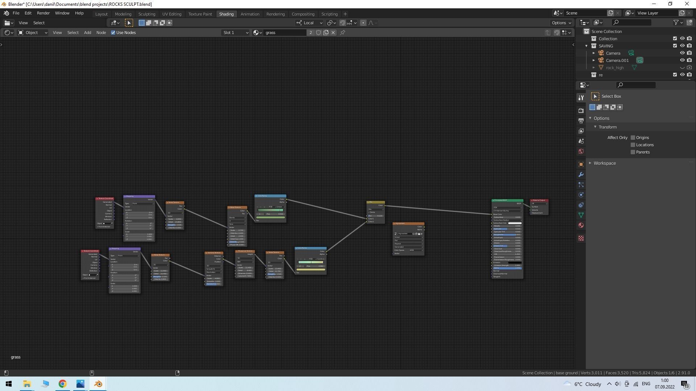Enable Affect Only Origins checkbox

[x=633, y=138]
